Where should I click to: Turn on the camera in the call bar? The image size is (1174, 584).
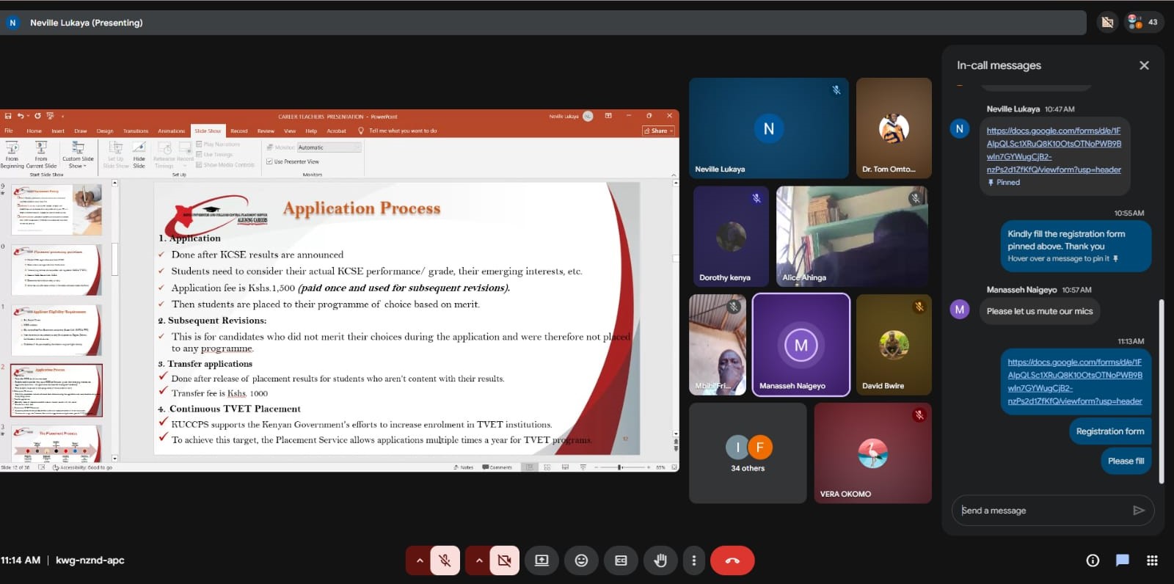(504, 561)
